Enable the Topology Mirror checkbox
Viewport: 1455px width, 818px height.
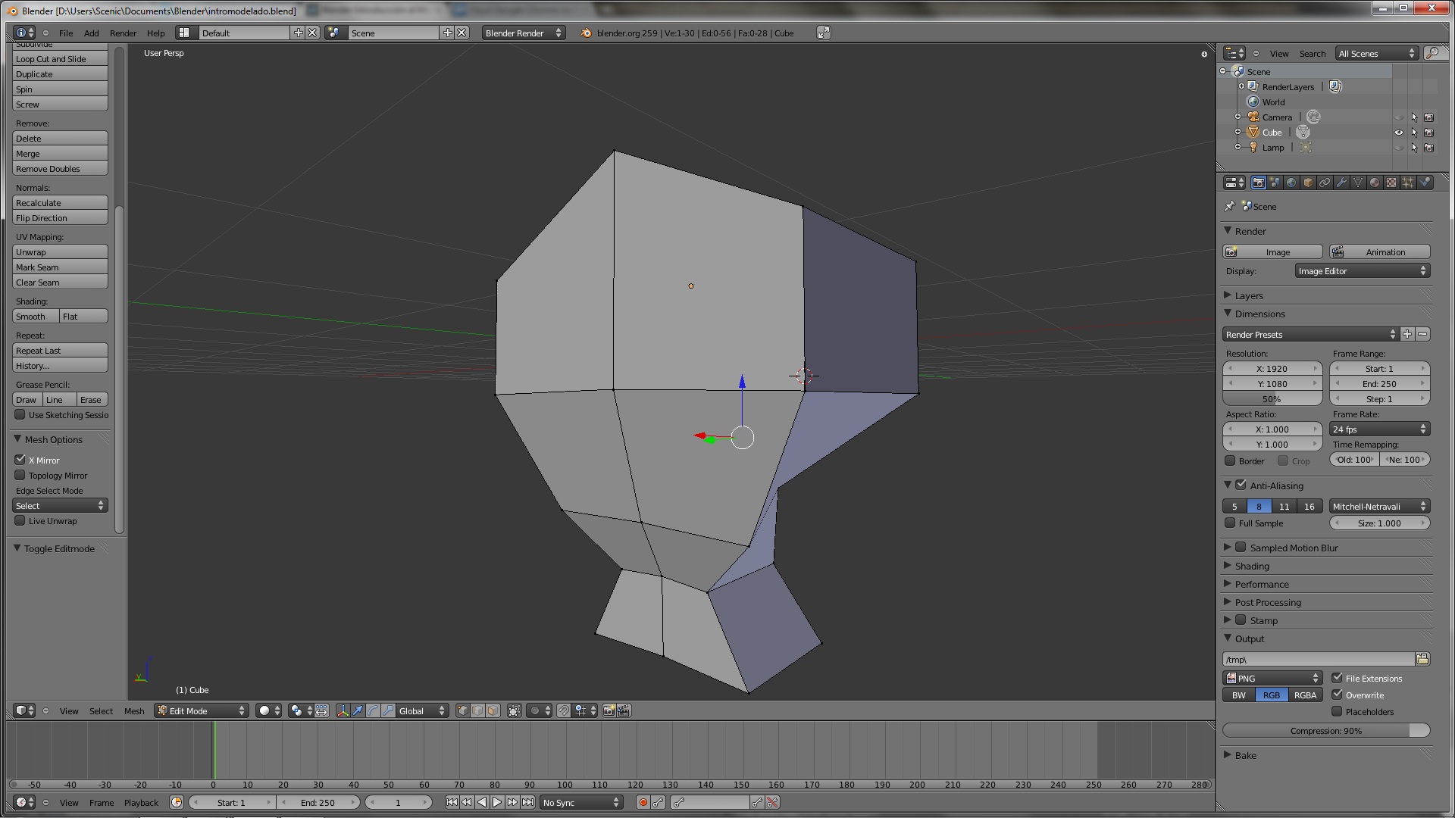(20, 475)
